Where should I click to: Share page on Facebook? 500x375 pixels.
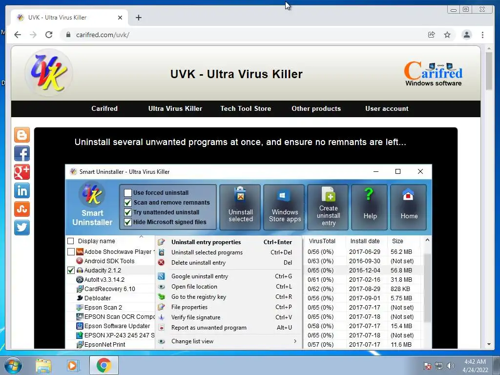[x=21, y=153]
